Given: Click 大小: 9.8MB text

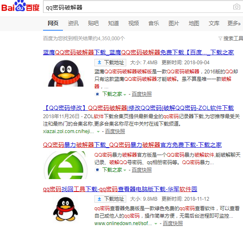Looking at the screenshot, I should [x=144, y=199].
